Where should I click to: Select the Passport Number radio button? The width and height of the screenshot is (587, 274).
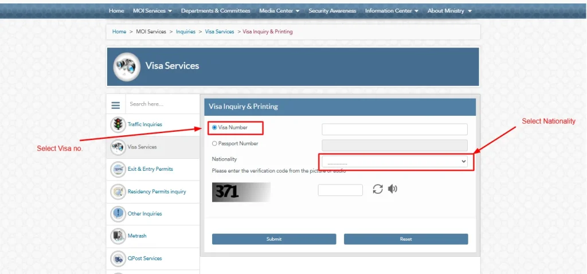214,143
